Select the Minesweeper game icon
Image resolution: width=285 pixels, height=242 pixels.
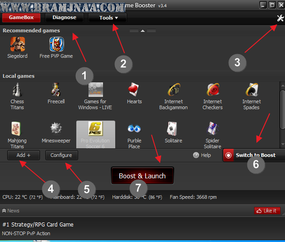56,129
